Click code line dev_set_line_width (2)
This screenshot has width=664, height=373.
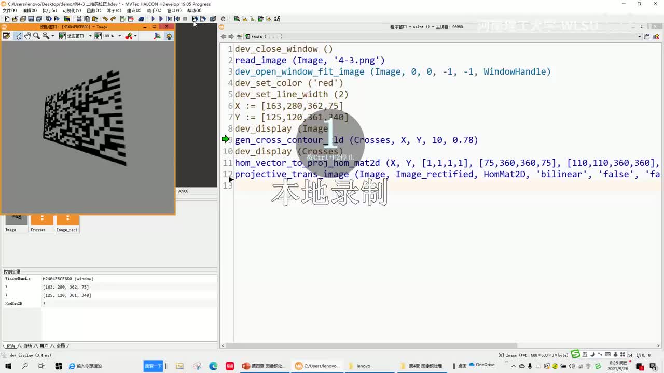(x=292, y=94)
